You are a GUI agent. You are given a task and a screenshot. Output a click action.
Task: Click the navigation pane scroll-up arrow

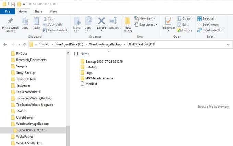pyautogui.click(x=68, y=53)
